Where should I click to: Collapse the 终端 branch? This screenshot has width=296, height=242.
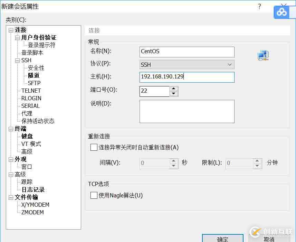pyautogui.click(x=11, y=129)
